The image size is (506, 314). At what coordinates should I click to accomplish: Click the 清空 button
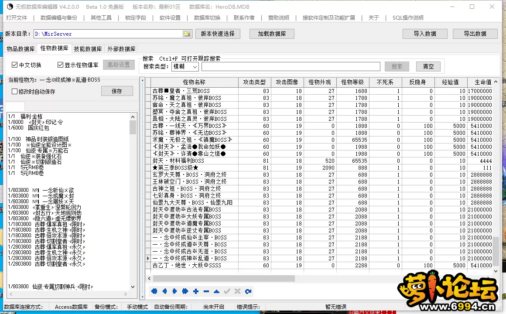[x=428, y=66]
